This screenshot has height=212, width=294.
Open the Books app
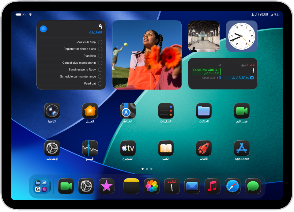(166, 149)
